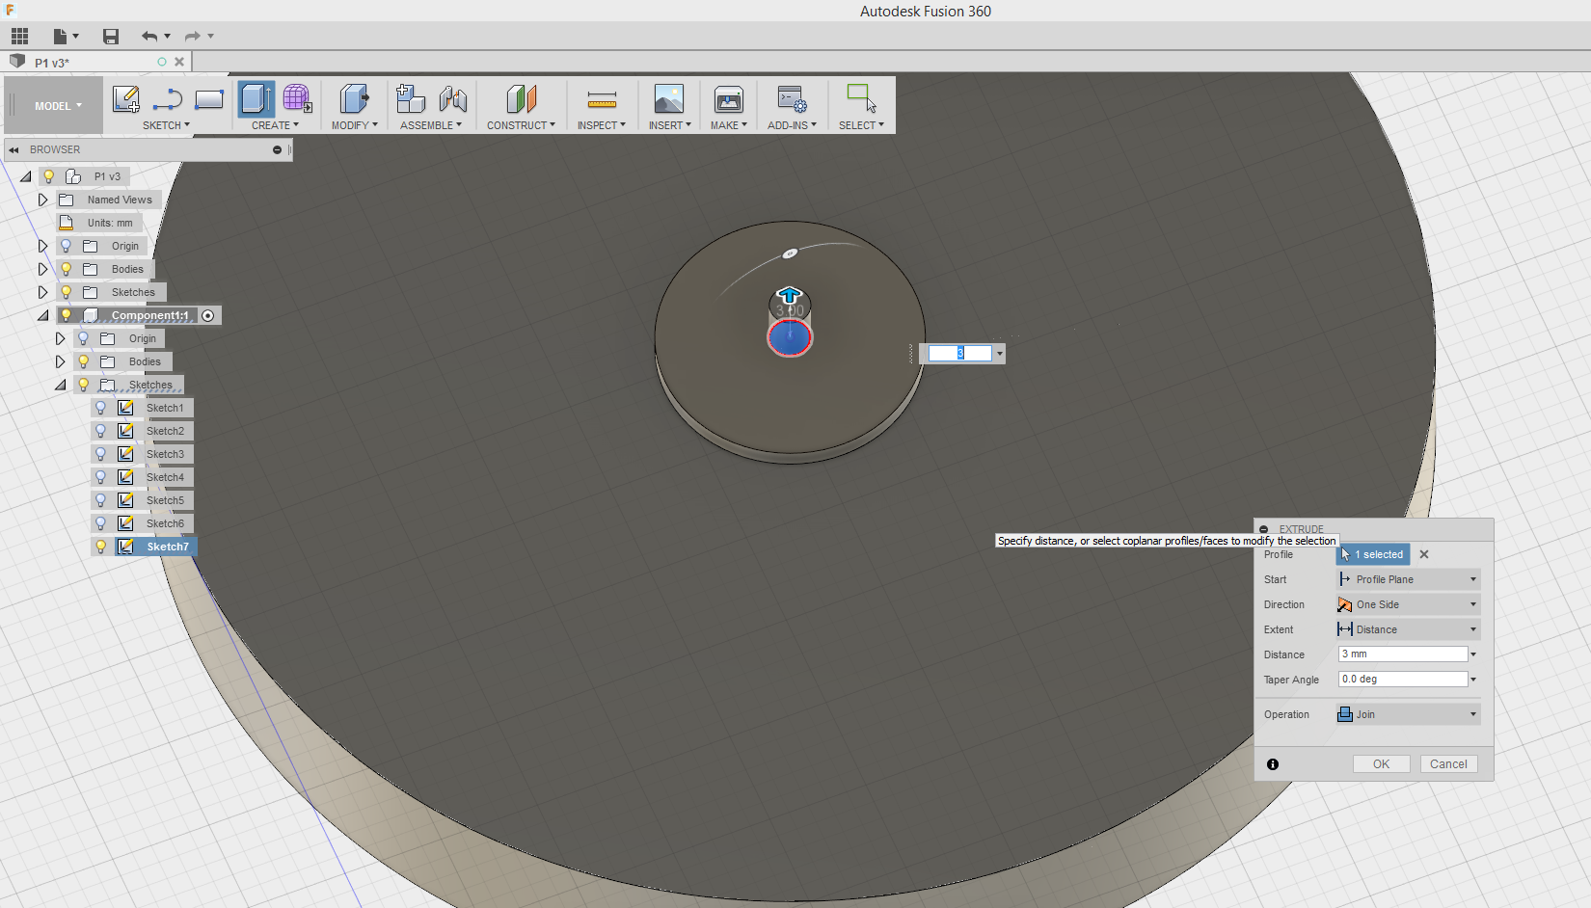Open the SKETCH menu
Screen dimensions: 1591x908
click(x=166, y=125)
